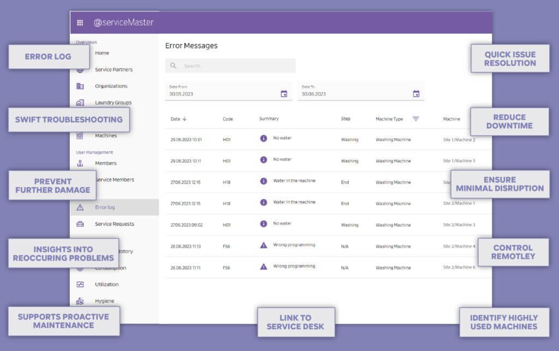Open Organizations menu entry

tap(111, 86)
